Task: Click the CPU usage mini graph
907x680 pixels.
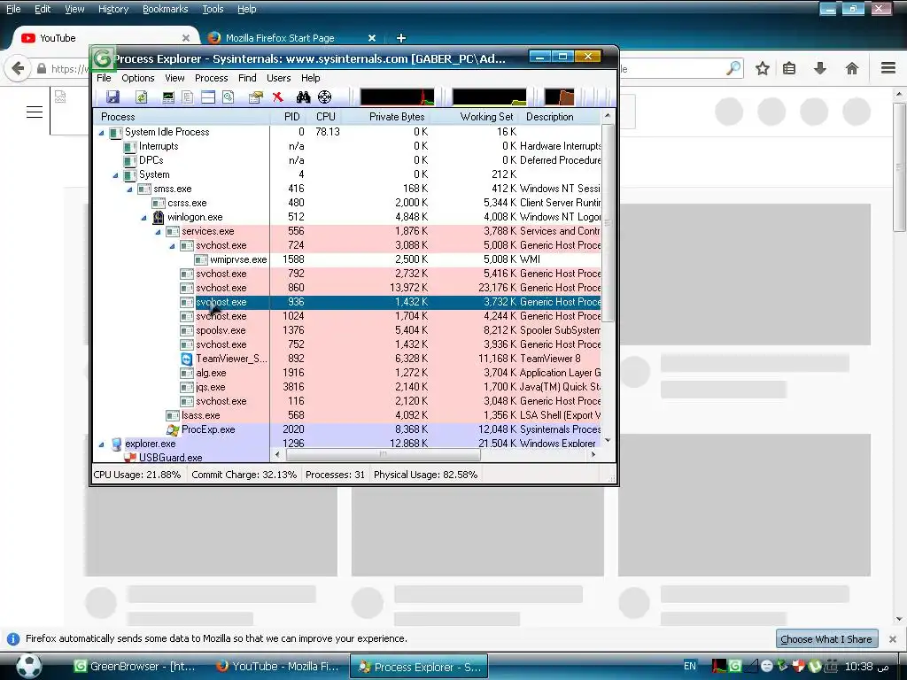Action: [397, 97]
